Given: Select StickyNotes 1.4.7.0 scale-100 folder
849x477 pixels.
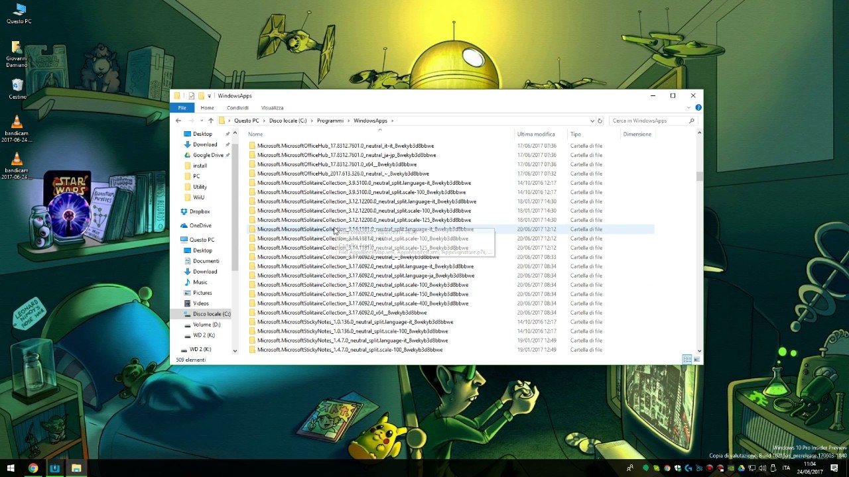Looking at the screenshot, I should [350, 350].
